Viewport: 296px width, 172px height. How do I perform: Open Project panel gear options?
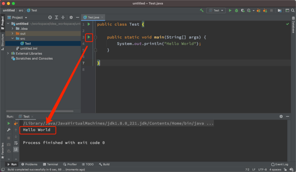tap(71, 17)
